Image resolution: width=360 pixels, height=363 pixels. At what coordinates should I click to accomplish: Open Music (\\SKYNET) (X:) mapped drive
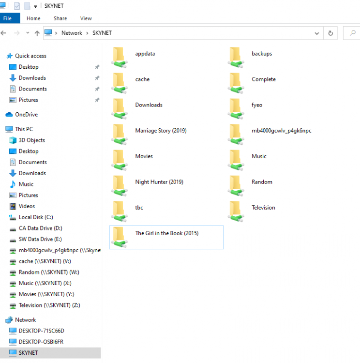pos(45,283)
